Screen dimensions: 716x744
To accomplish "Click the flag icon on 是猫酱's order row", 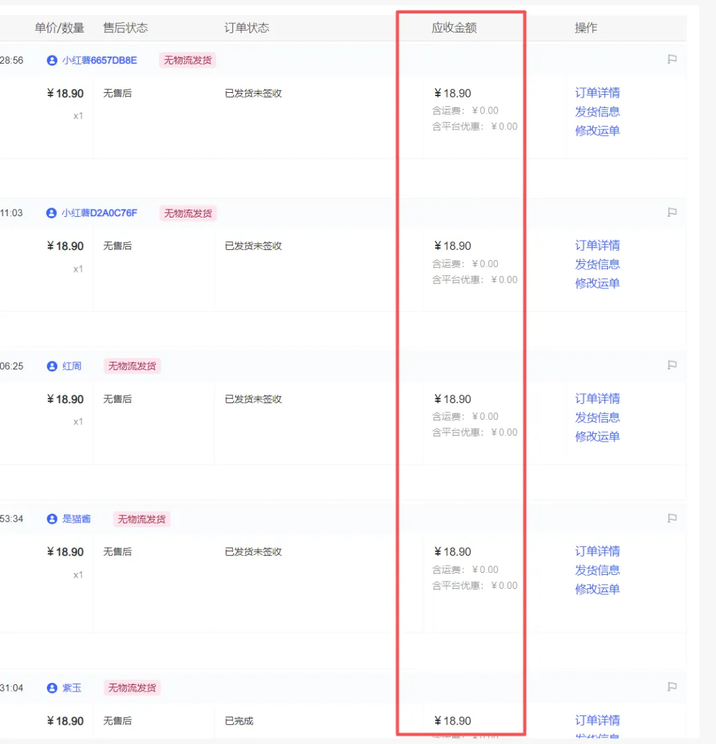I will [x=672, y=519].
